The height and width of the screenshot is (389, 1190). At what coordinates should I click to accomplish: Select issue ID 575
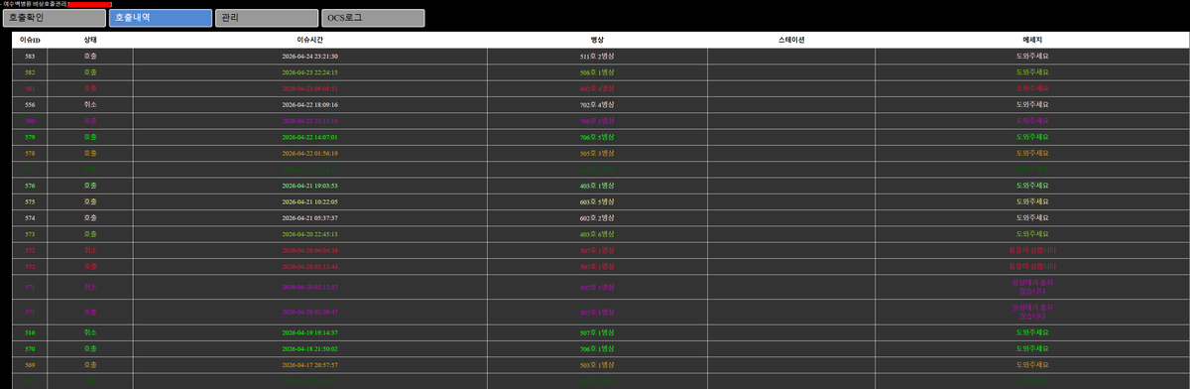coord(30,201)
